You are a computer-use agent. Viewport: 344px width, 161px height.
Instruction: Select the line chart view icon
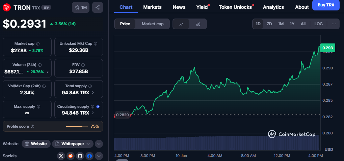tap(181, 24)
